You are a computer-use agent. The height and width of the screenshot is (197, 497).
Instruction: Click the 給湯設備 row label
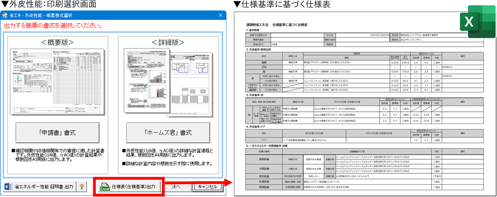tap(264, 182)
